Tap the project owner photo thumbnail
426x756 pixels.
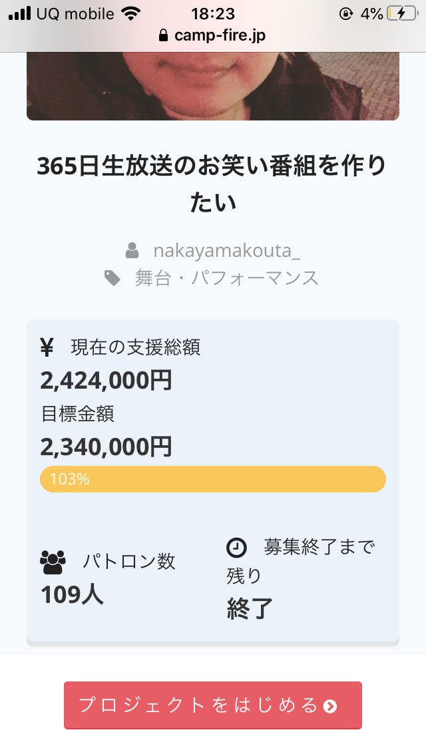[213, 86]
